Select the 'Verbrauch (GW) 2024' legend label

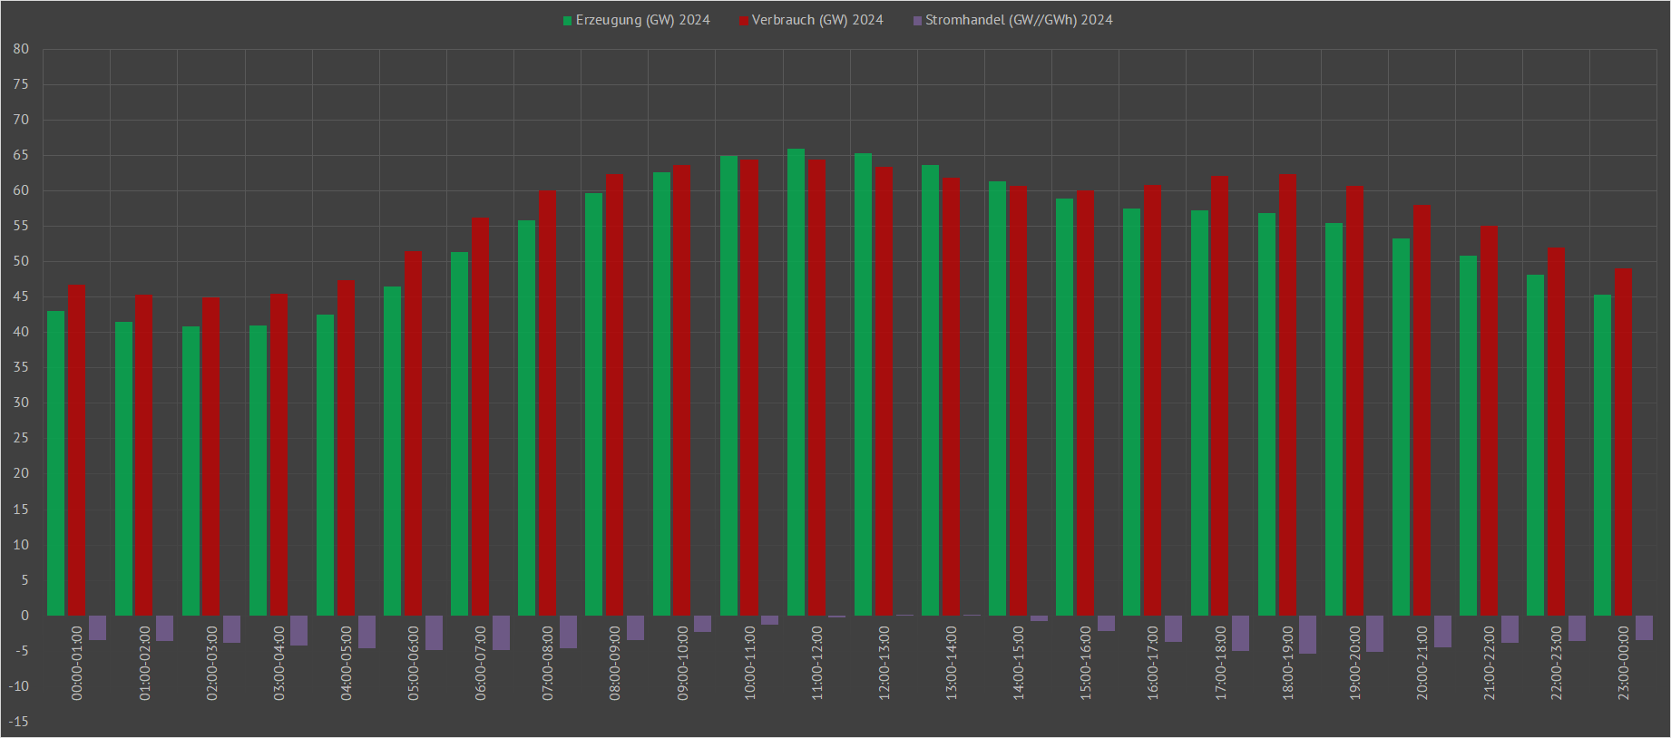tap(816, 20)
